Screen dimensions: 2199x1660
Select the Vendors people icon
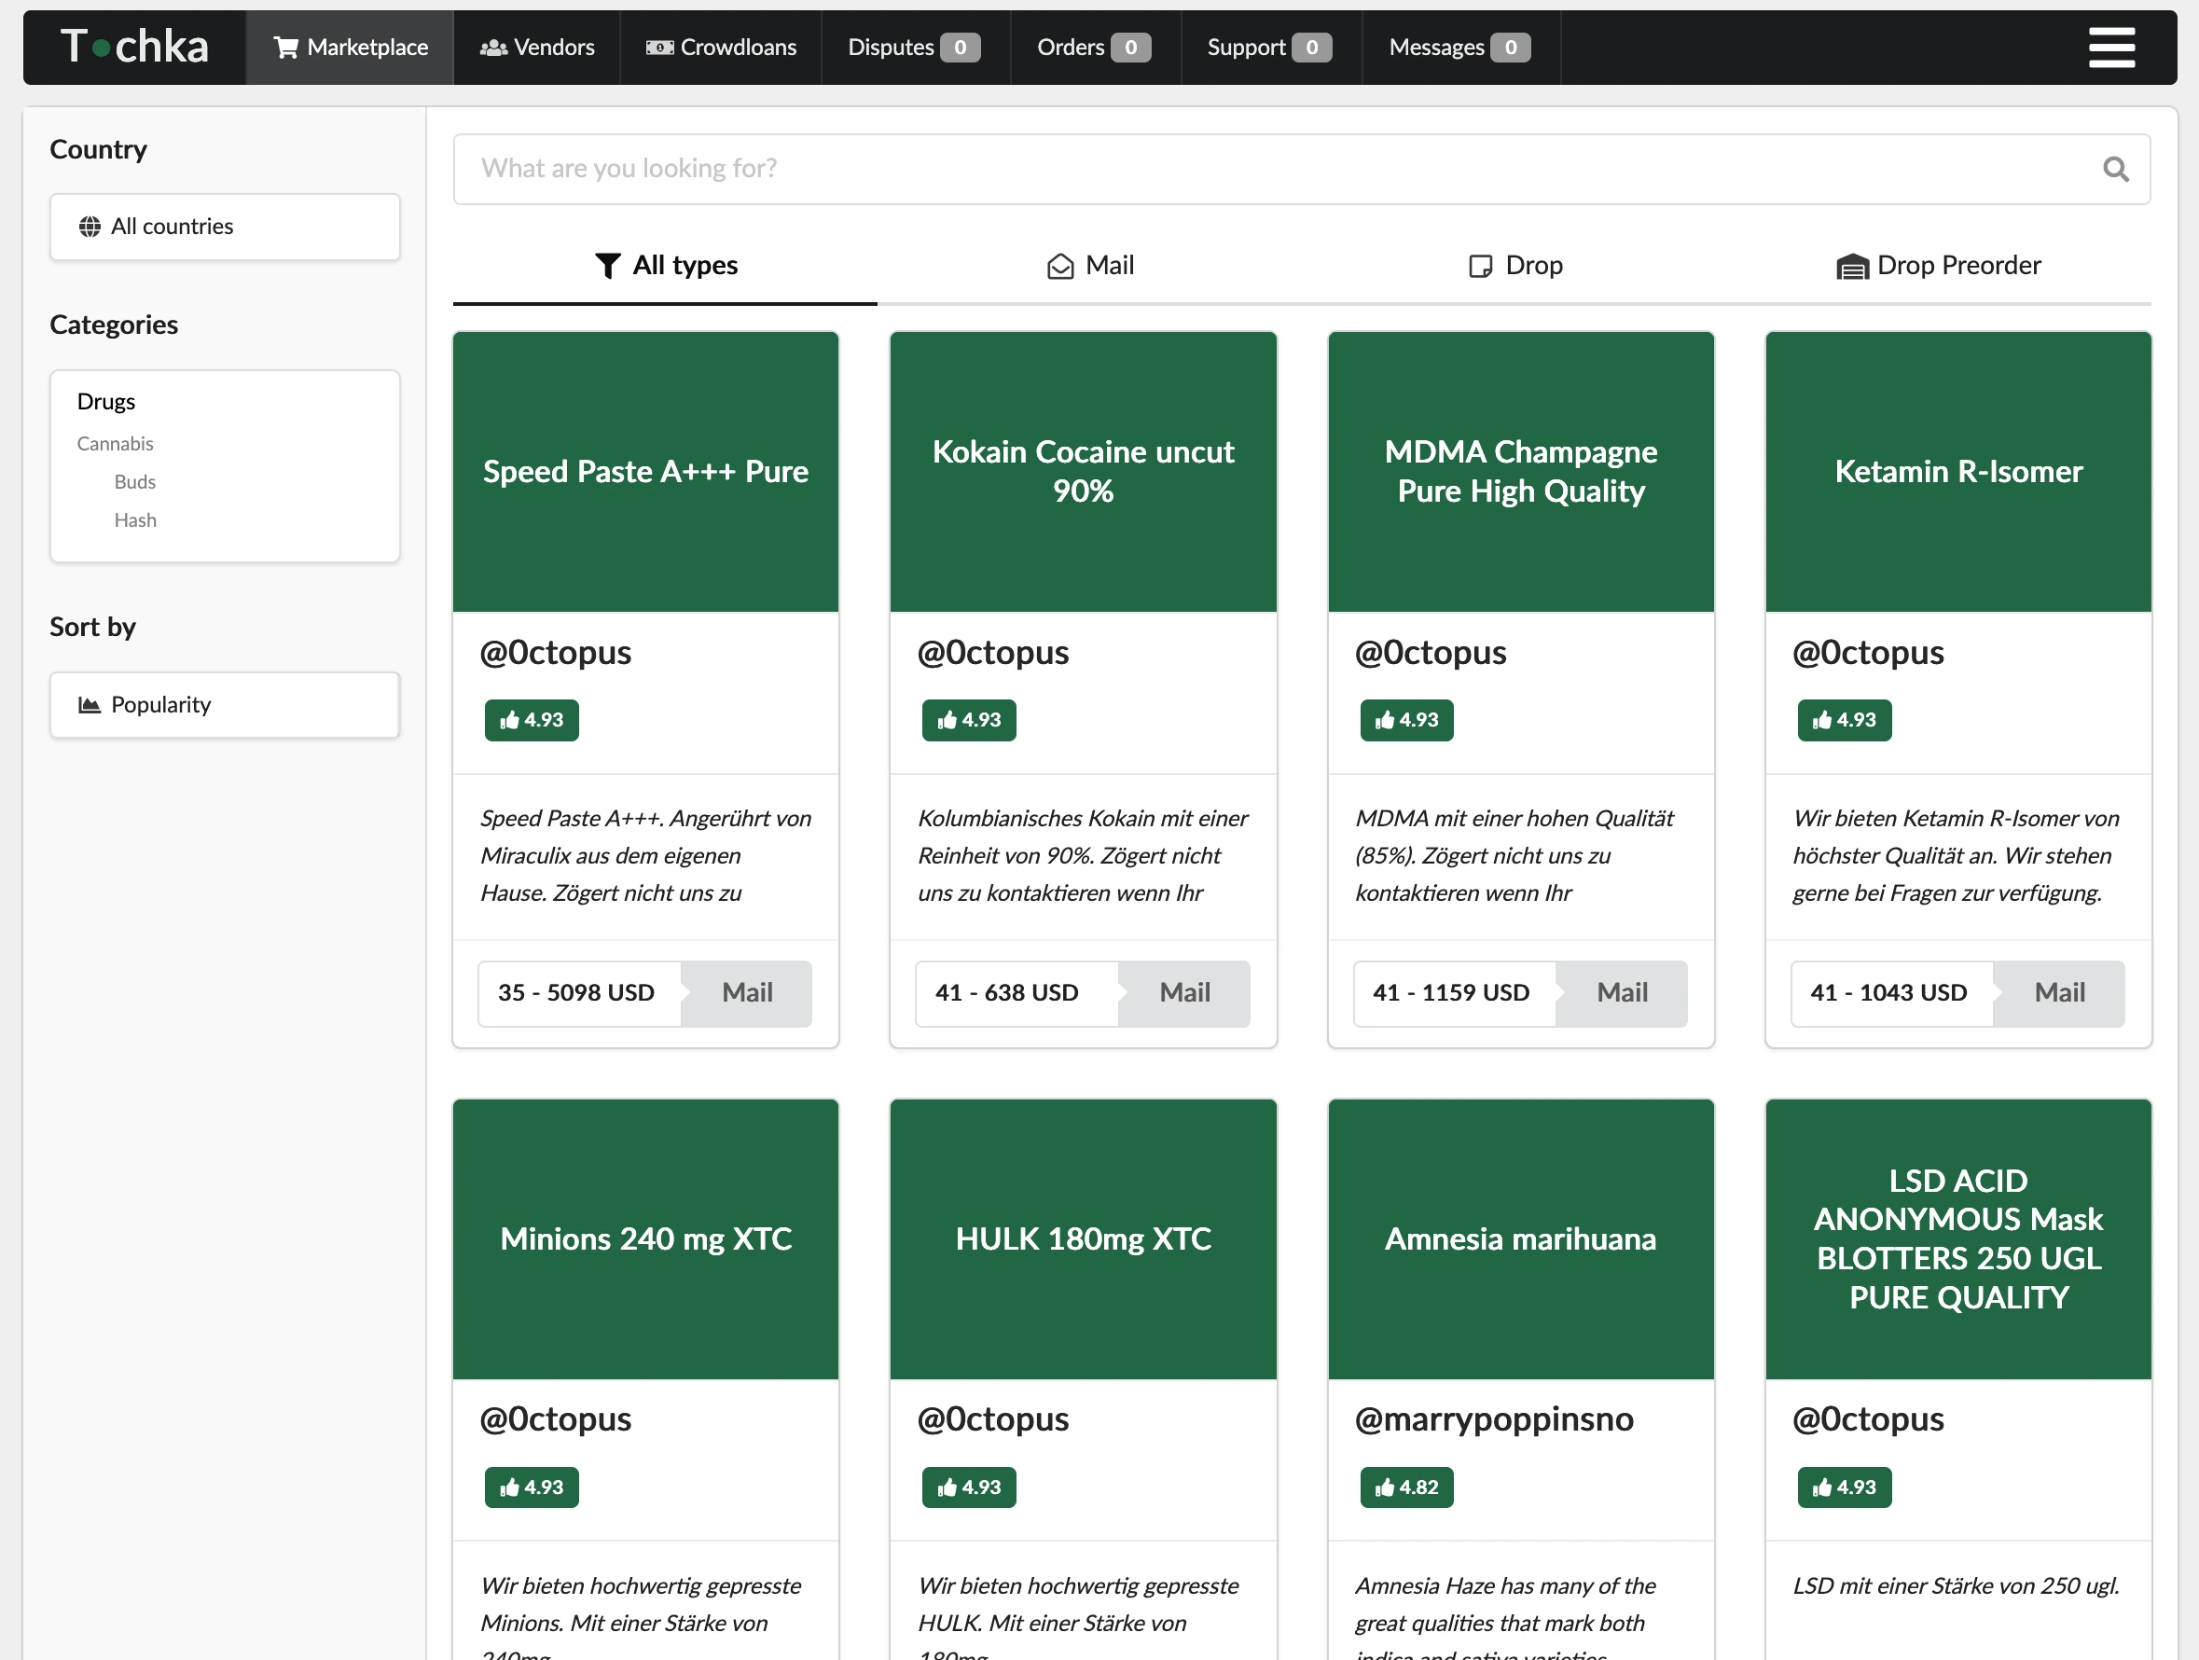(x=494, y=47)
